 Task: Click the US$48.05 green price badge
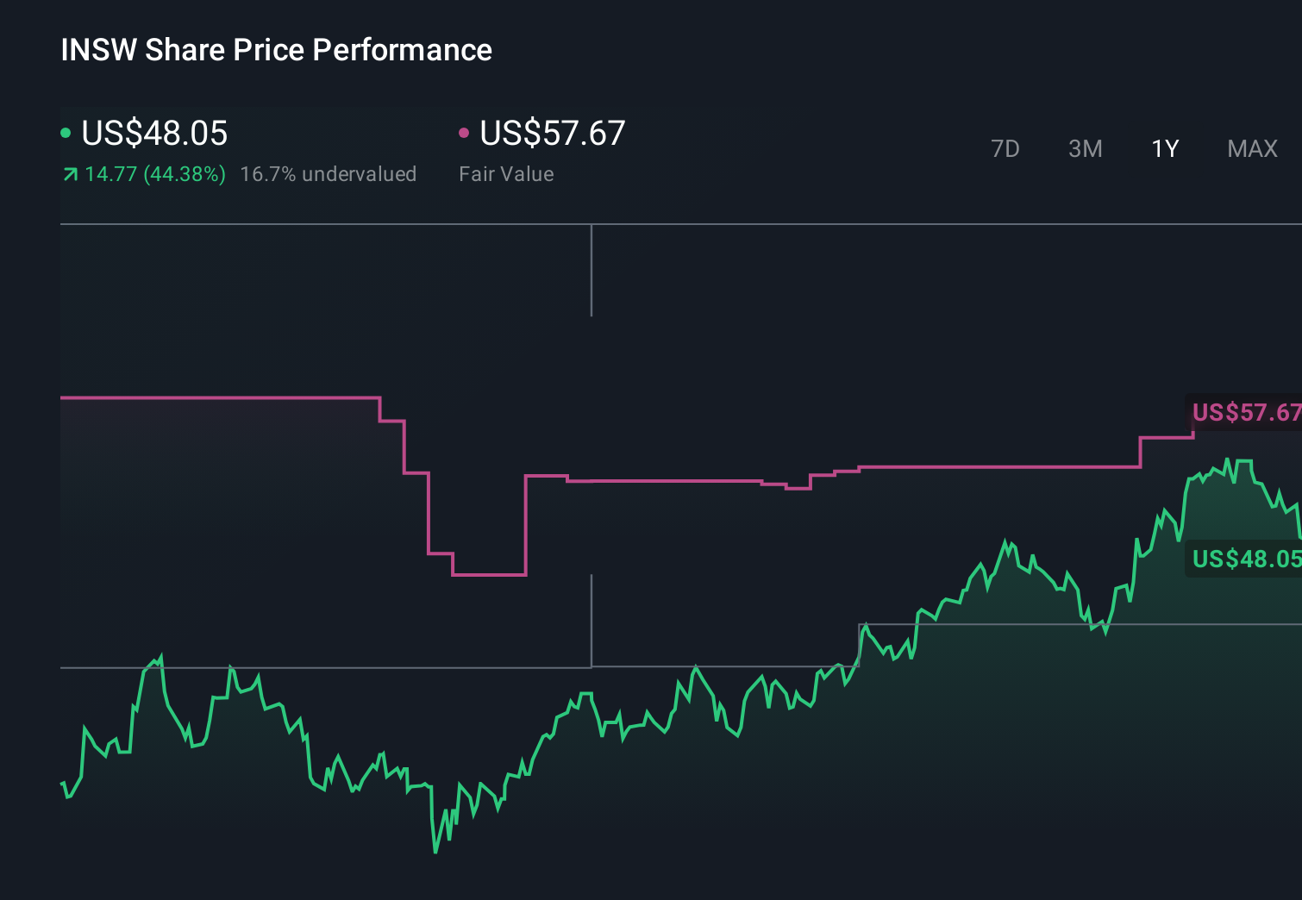click(1245, 559)
